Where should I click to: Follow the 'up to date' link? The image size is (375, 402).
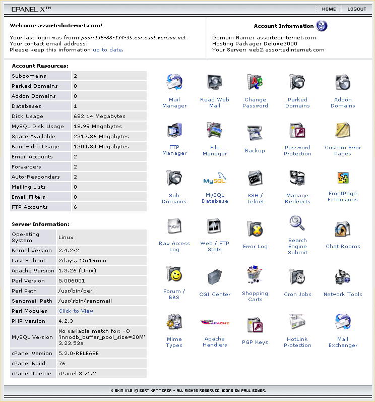tap(107, 50)
